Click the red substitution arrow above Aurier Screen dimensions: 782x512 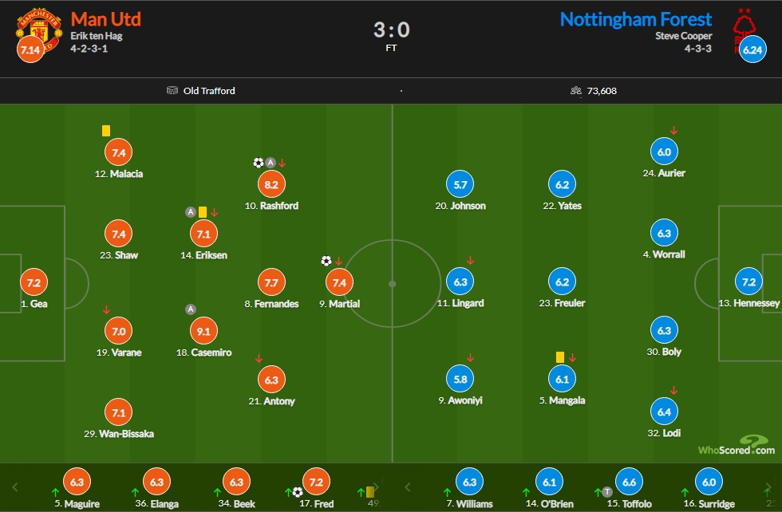click(x=673, y=131)
